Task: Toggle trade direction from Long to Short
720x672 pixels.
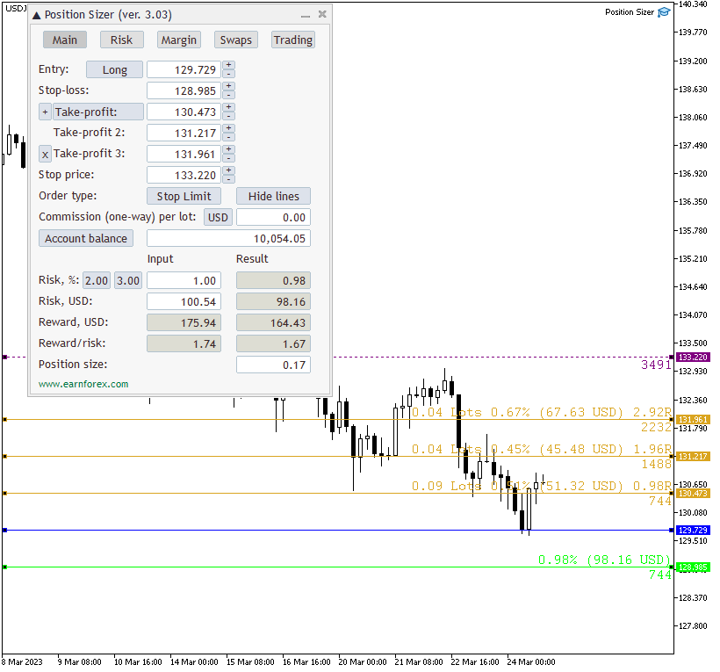Action: [114, 69]
